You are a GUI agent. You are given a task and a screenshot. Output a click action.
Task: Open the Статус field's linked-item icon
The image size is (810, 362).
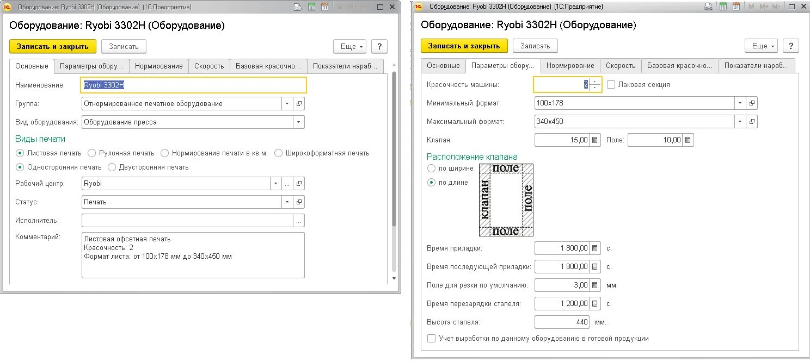click(299, 202)
